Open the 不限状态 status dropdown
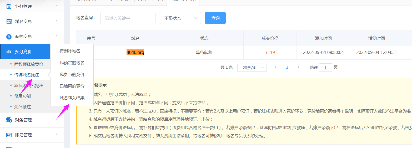 pos(180,18)
